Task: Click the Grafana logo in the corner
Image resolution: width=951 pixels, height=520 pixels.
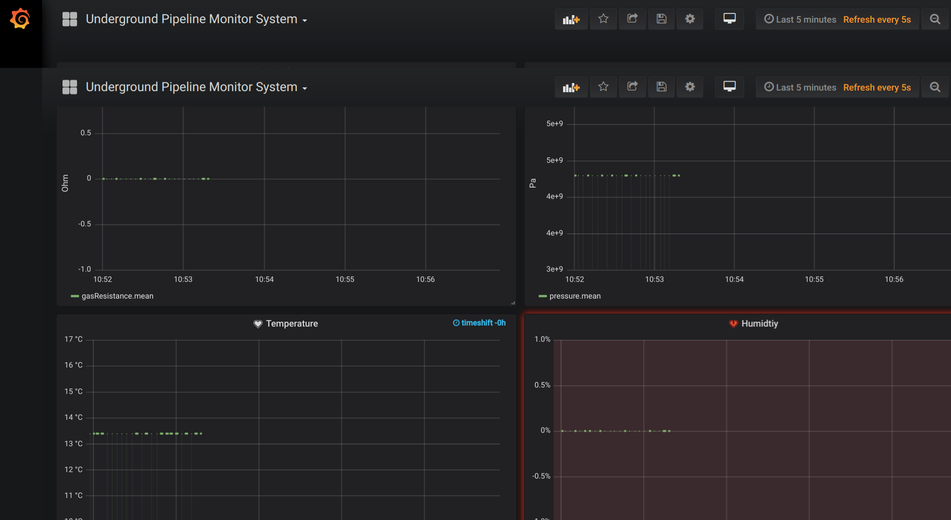Action: (20, 19)
